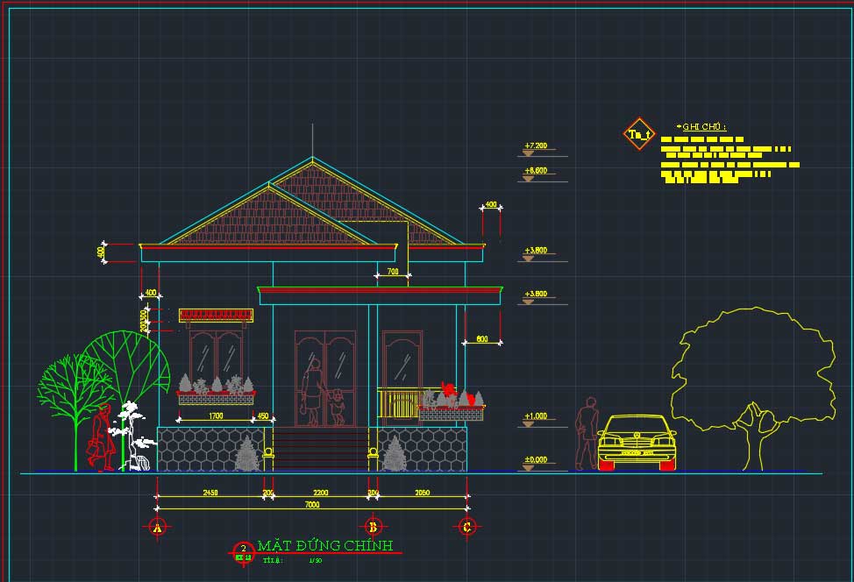Pick the +1.000 elevation level label
The width and height of the screenshot is (854, 582).
click(536, 416)
